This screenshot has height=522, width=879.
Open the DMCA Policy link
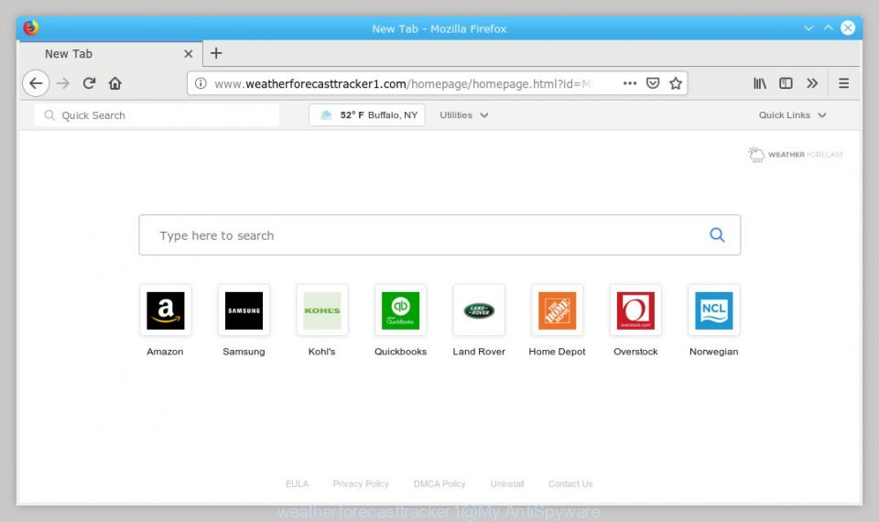point(439,484)
